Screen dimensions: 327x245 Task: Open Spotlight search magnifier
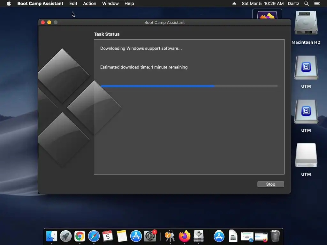[306, 4]
